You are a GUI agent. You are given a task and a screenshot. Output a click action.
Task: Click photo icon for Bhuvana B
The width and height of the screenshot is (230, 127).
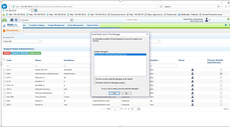(x=192, y=77)
